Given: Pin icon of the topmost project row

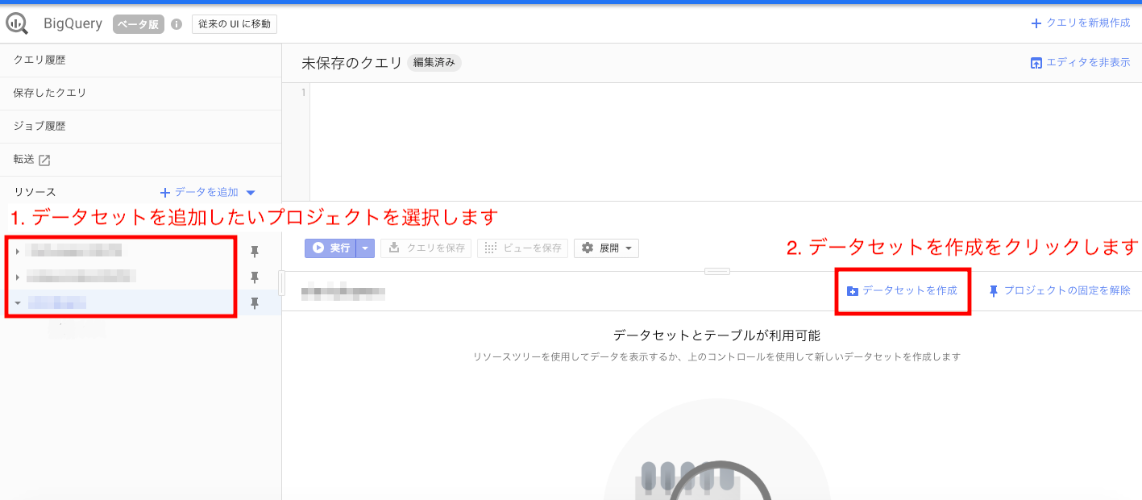Looking at the screenshot, I should (x=255, y=252).
